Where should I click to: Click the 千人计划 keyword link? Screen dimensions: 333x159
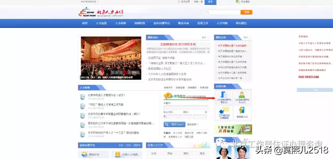[x=178, y=133]
